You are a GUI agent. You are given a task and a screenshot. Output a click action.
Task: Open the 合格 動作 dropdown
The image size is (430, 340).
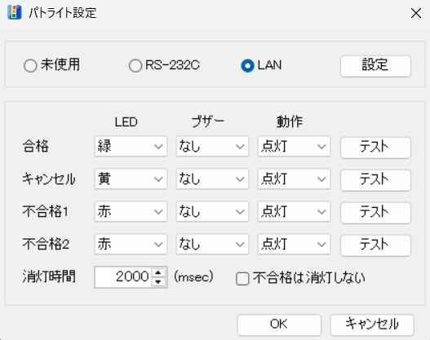(x=294, y=146)
